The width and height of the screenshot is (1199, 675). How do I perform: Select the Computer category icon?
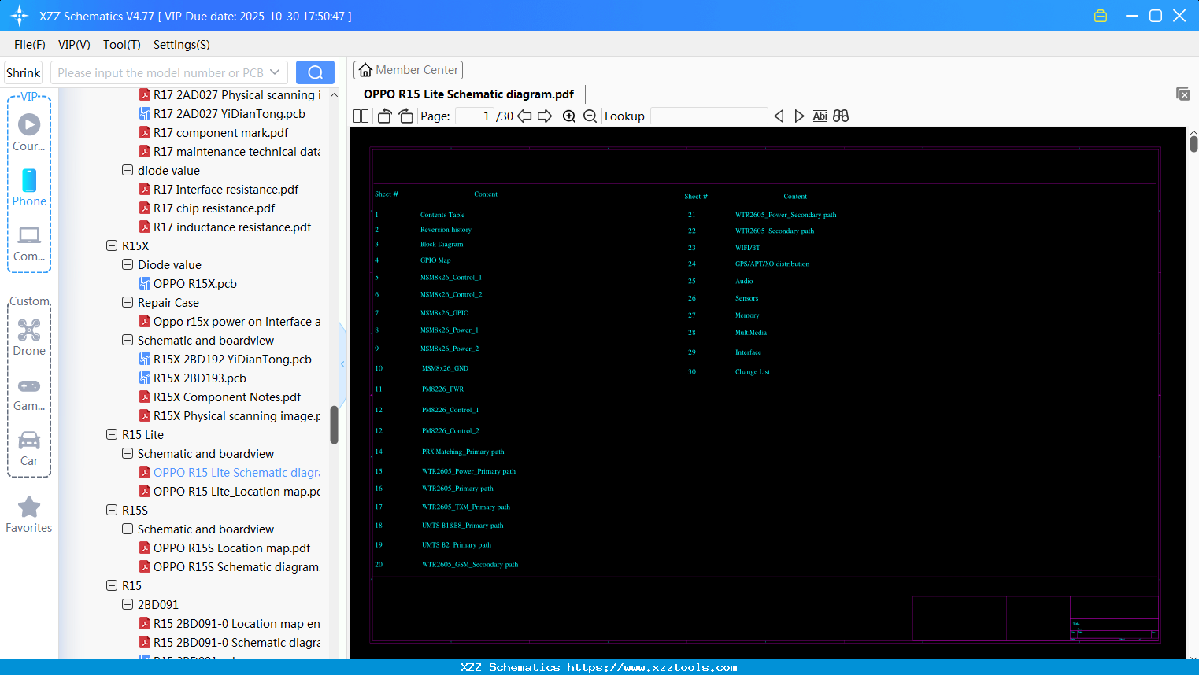[29, 243]
